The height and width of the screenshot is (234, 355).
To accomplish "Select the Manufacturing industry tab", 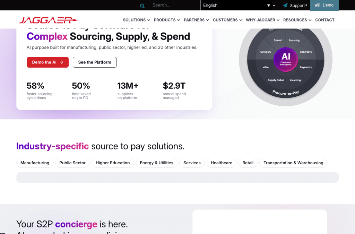I will click(35, 163).
